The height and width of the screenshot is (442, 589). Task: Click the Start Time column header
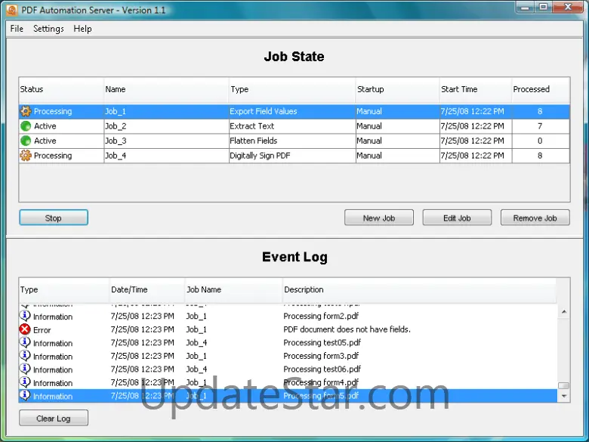pos(475,89)
